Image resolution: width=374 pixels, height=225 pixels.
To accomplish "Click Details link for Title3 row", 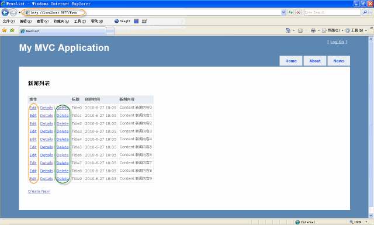I will click(x=47, y=131).
